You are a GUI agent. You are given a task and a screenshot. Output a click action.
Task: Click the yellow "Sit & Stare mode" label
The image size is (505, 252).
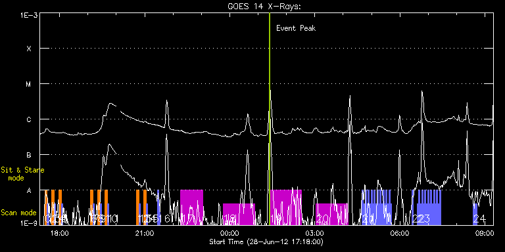(22, 174)
